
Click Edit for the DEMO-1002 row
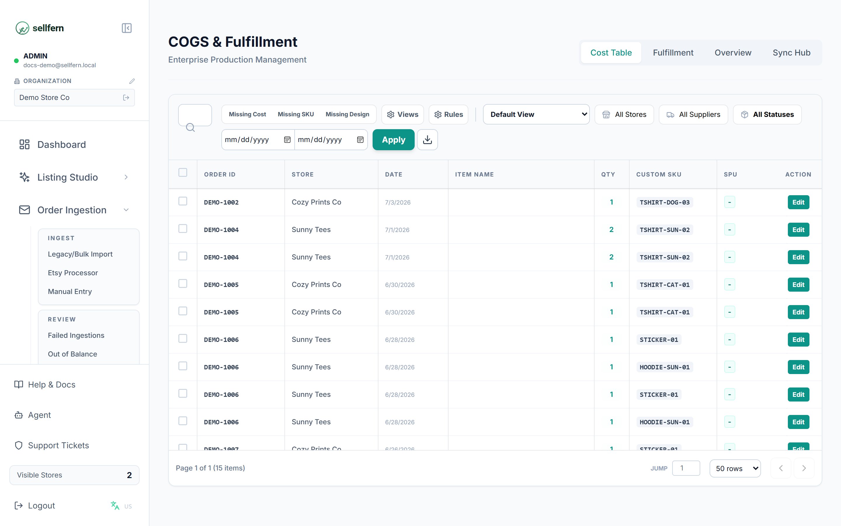pyautogui.click(x=798, y=202)
